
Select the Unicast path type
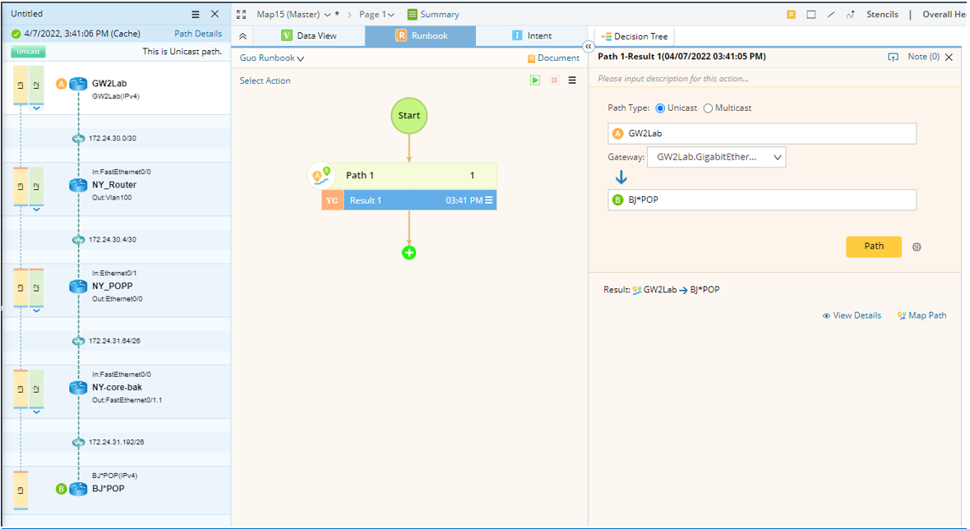660,108
